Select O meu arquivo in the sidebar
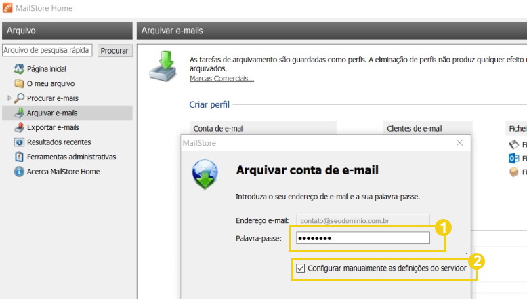 tap(51, 83)
